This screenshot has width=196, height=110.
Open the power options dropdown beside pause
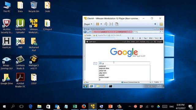pos(101,24)
